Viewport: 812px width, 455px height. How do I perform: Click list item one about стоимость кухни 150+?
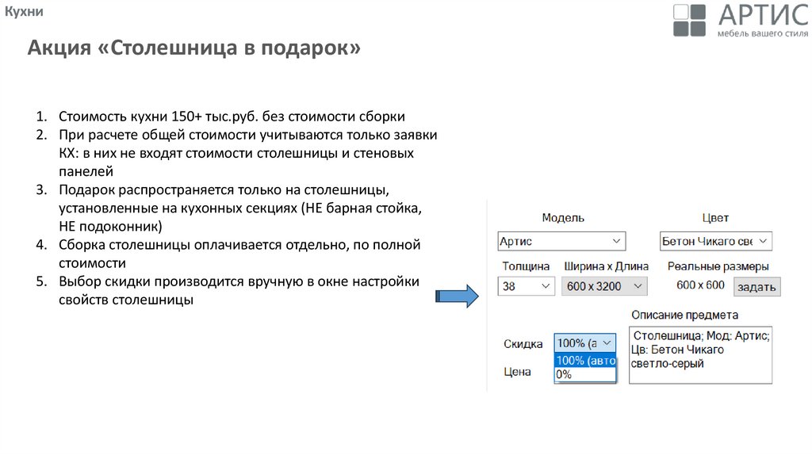tap(232, 116)
